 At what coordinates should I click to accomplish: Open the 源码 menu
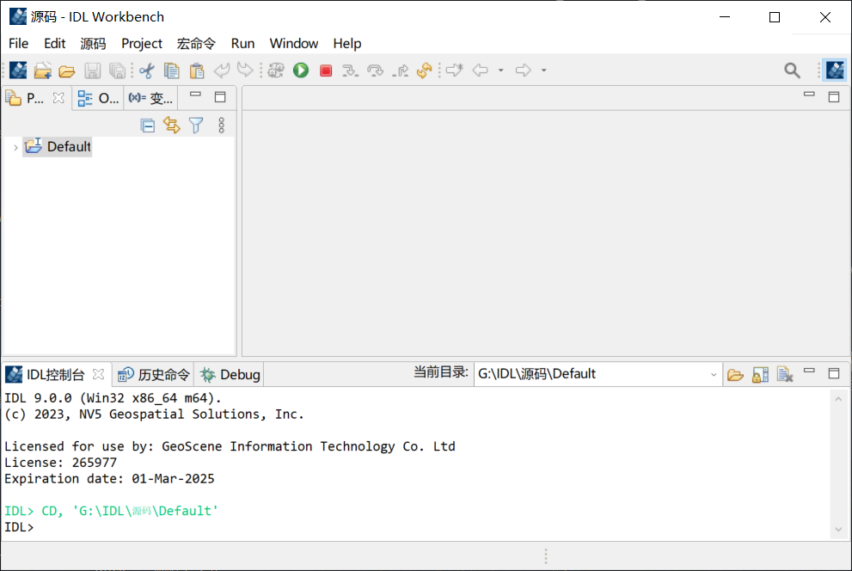click(x=93, y=43)
